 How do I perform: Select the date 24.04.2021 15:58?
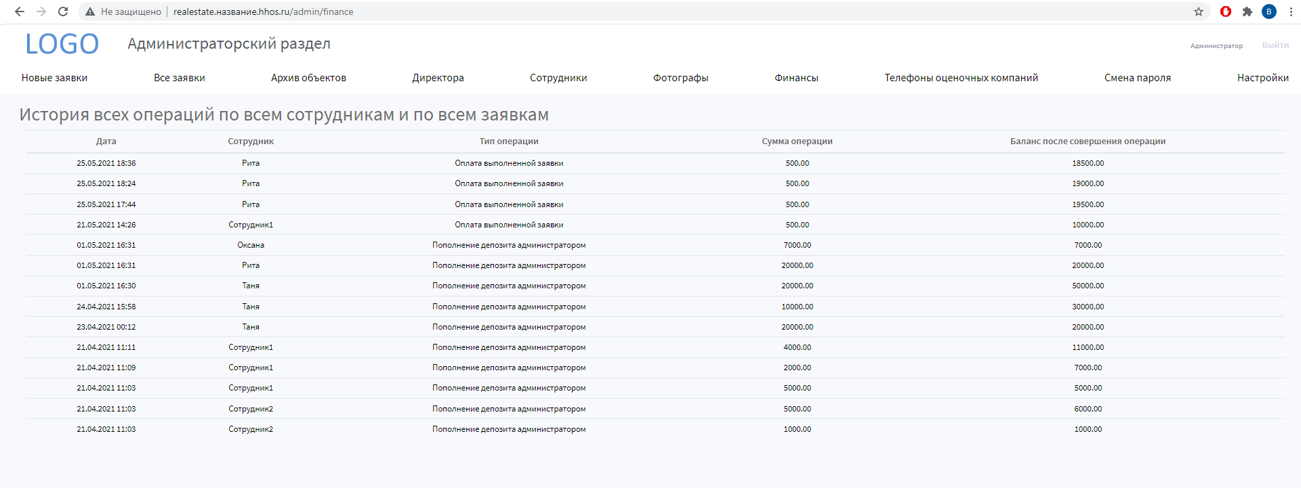(x=106, y=307)
